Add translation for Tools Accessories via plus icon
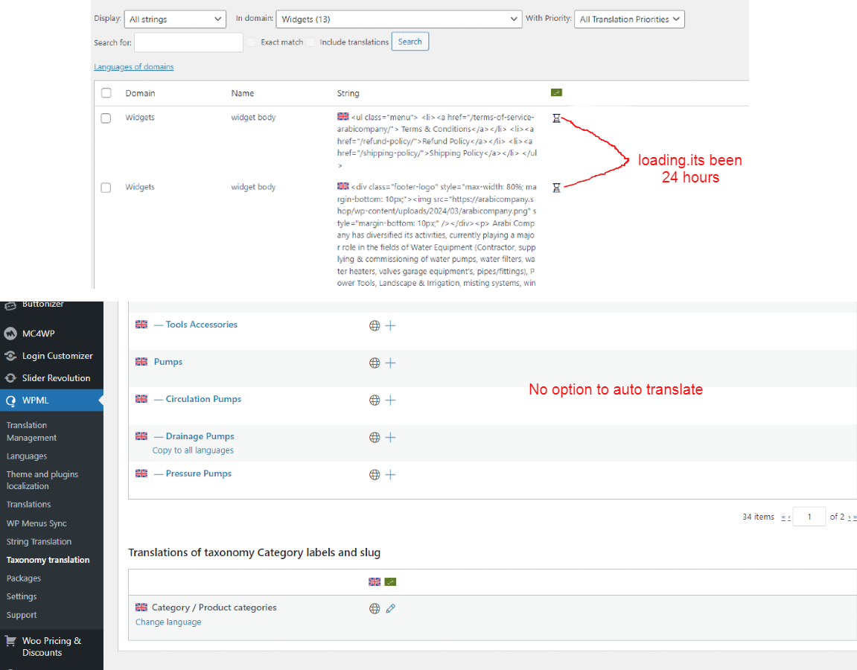The width and height of the screenshot is (857, 670). tap(390, 326)
